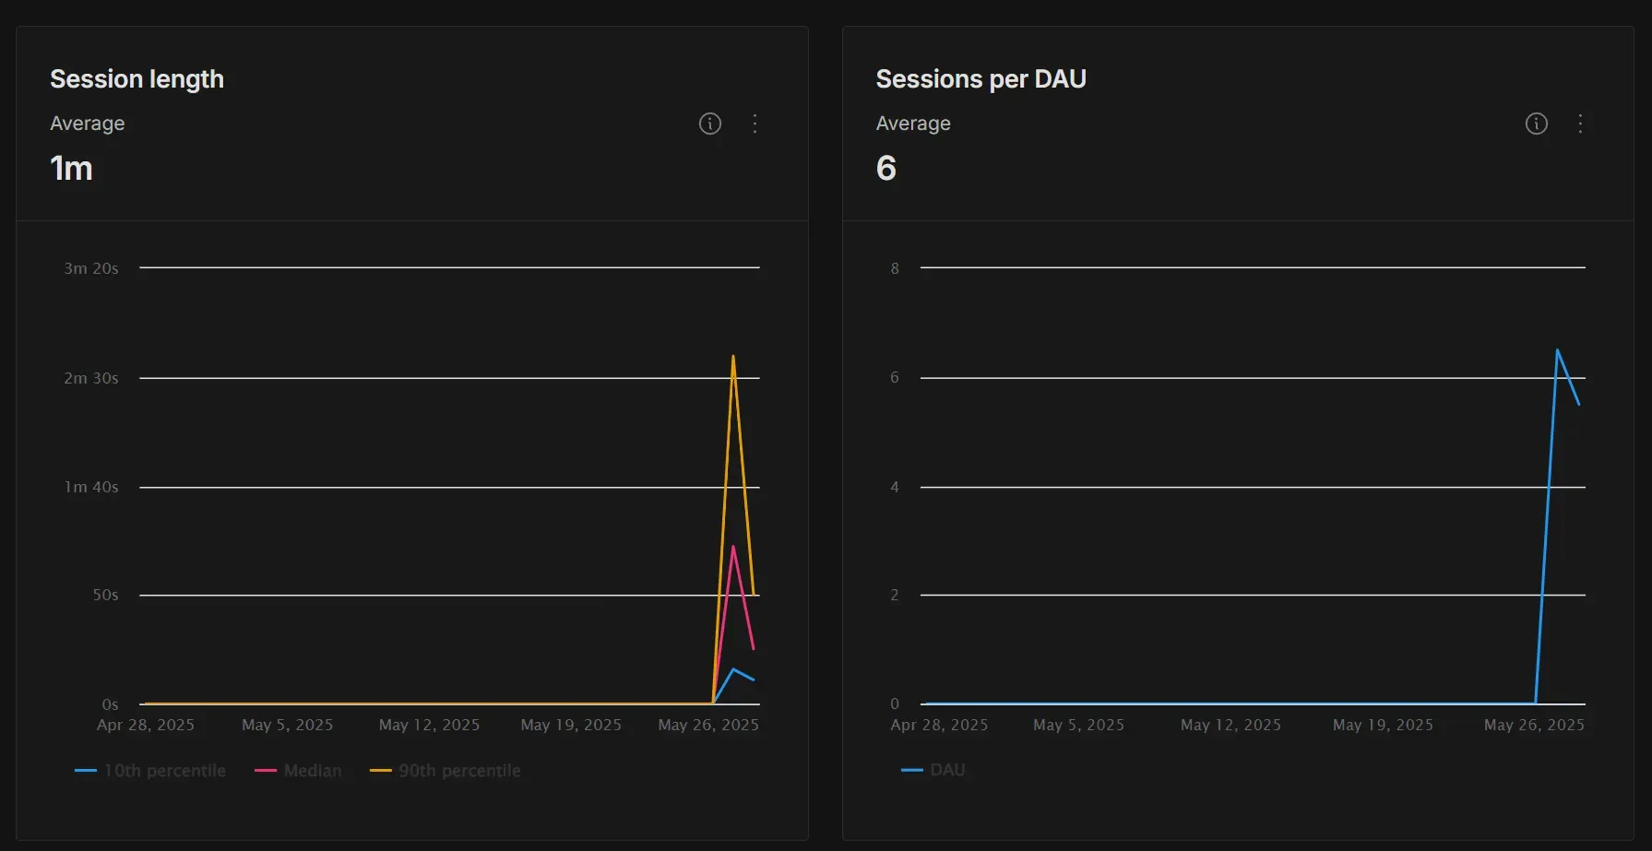Click the 3m 20s axis label
The height and width of the screenshot is (851, 1652).
point(91,268)
